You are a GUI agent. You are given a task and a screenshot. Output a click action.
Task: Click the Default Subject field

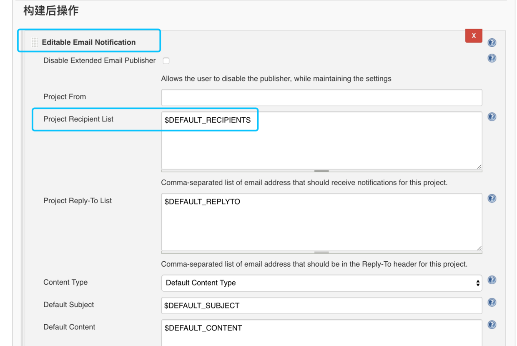tap(321, 306)
